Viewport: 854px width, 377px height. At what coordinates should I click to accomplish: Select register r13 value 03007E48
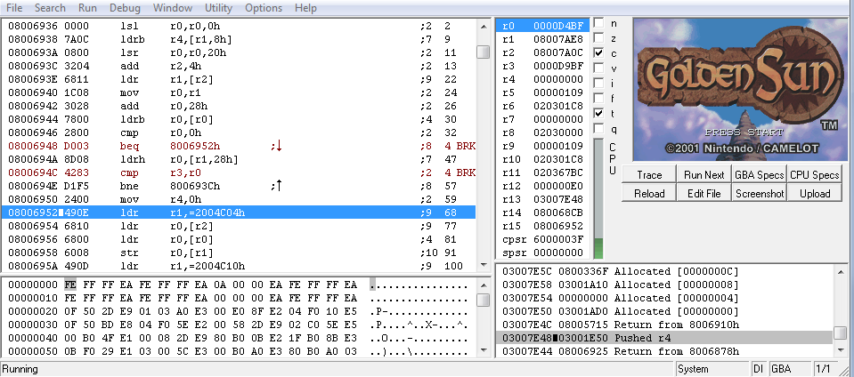558,199
